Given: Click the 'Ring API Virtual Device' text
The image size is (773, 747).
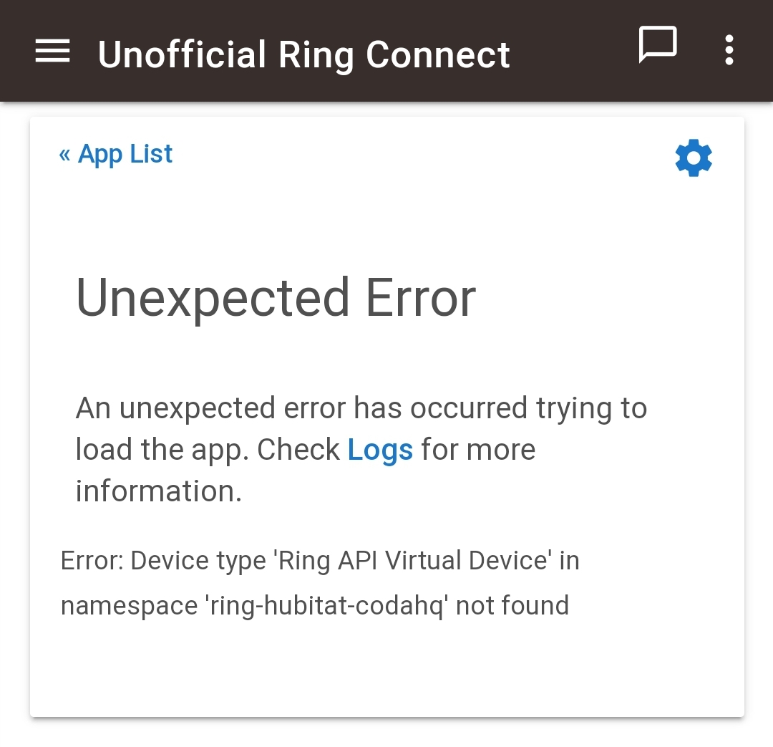Looking at the screenshot, I should tap(413, 561).
